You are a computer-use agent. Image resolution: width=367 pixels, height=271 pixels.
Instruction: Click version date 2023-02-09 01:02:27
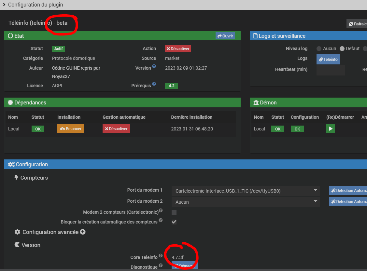click(x=186, y=68)
